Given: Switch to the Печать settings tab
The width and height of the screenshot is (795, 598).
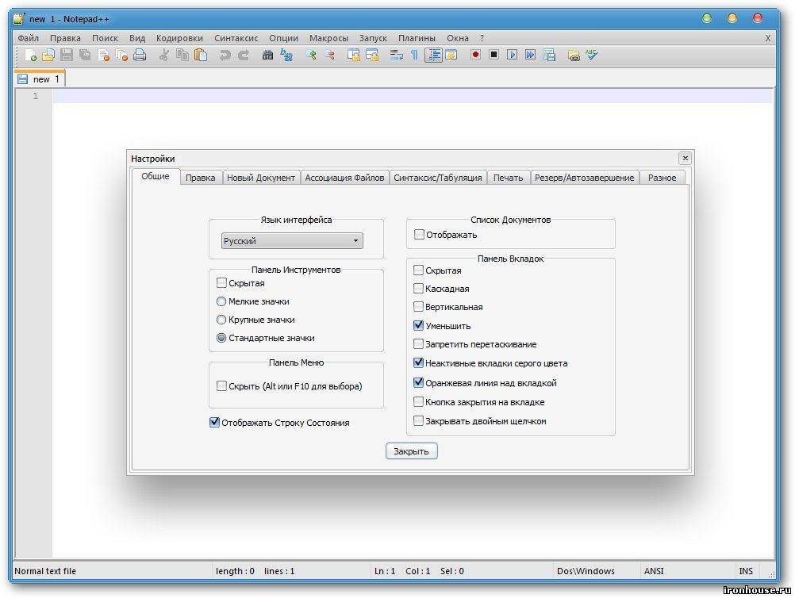Looking at the screenshot, I should (x=508, y=178).
